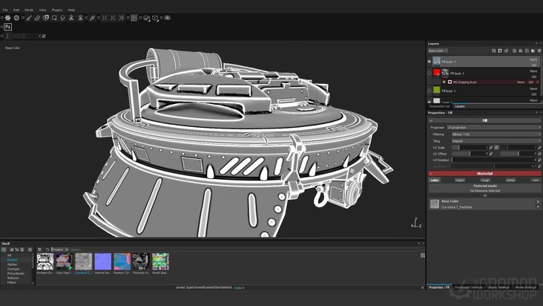Open the Plugins menu
This screenshot has height=306, width=543.
57,10
